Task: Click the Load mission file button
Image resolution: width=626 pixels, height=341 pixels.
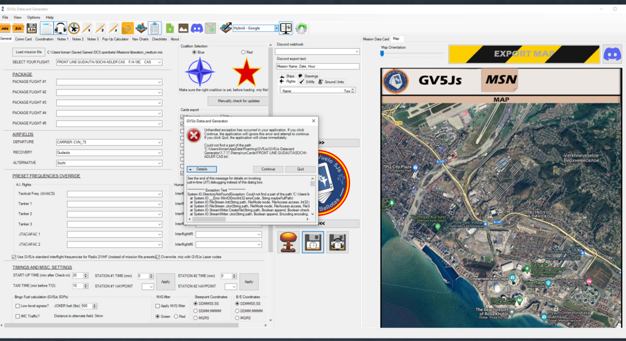Action: [x=29, y=52]
